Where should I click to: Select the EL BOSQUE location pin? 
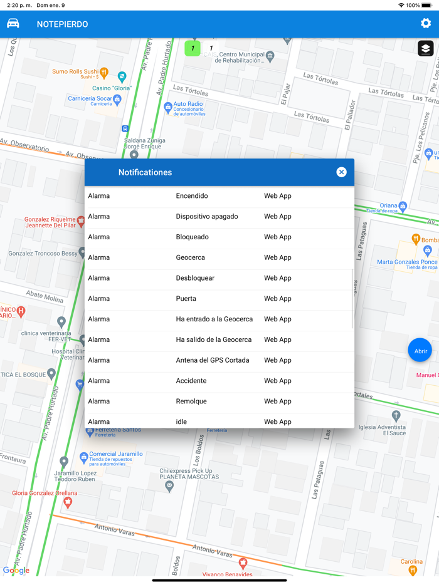point(51,373)
